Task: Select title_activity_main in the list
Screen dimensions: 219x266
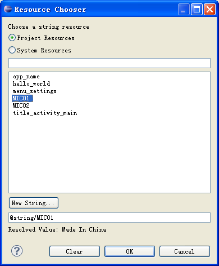Action: click(x=45, y=113)
